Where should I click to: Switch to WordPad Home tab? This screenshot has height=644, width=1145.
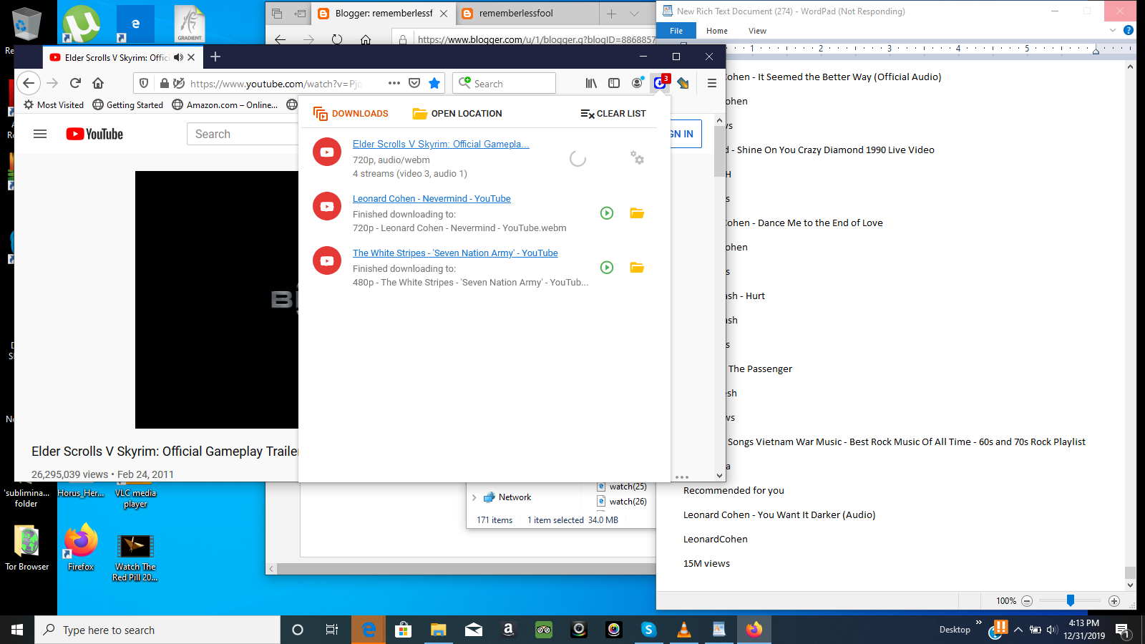717,31
